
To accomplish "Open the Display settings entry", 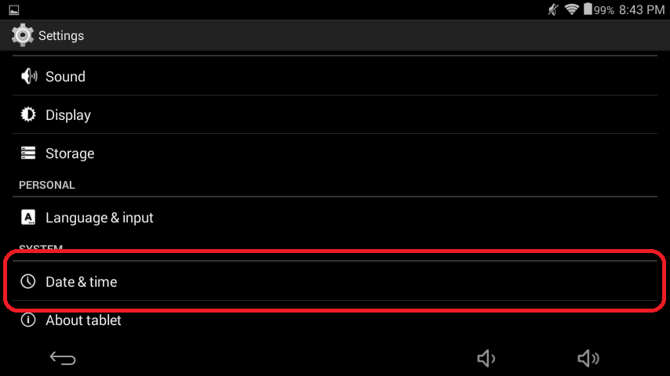I will coord(335,114).
